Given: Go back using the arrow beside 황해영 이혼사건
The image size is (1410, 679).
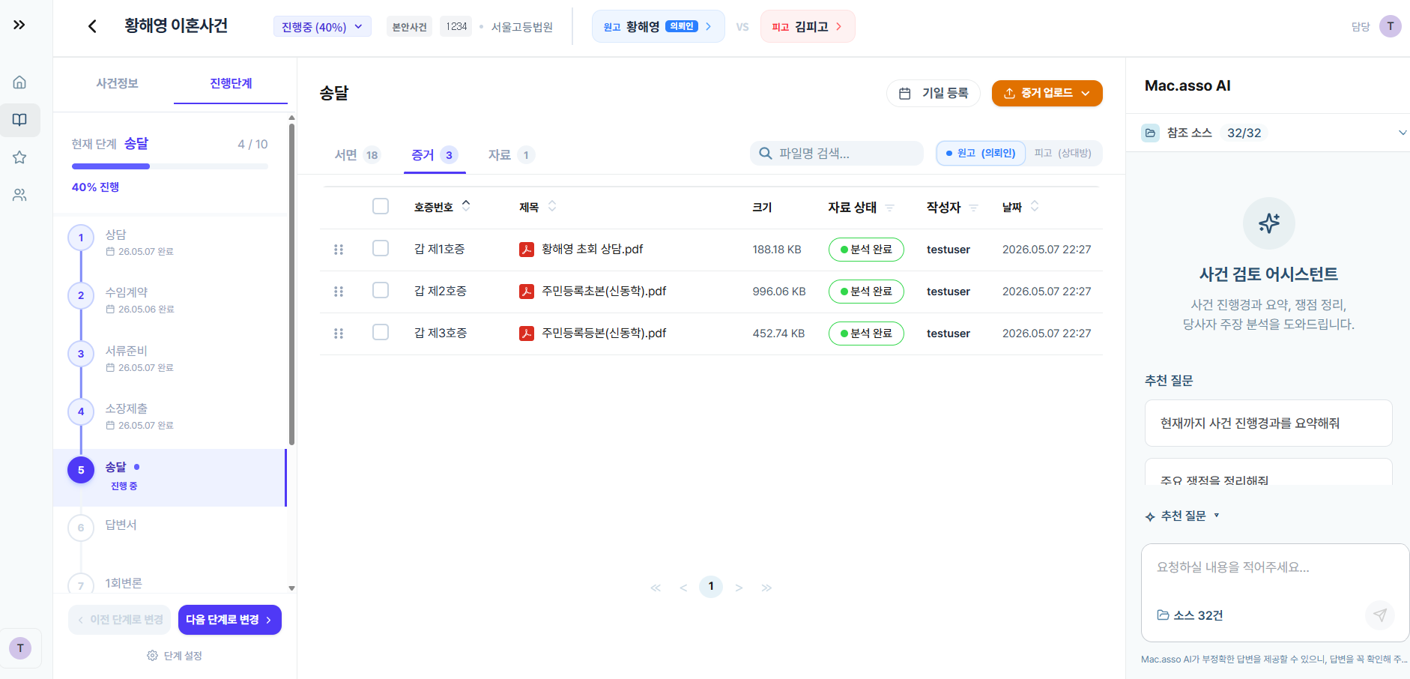Looking at the screenshot, I should [x=92, y=26].
